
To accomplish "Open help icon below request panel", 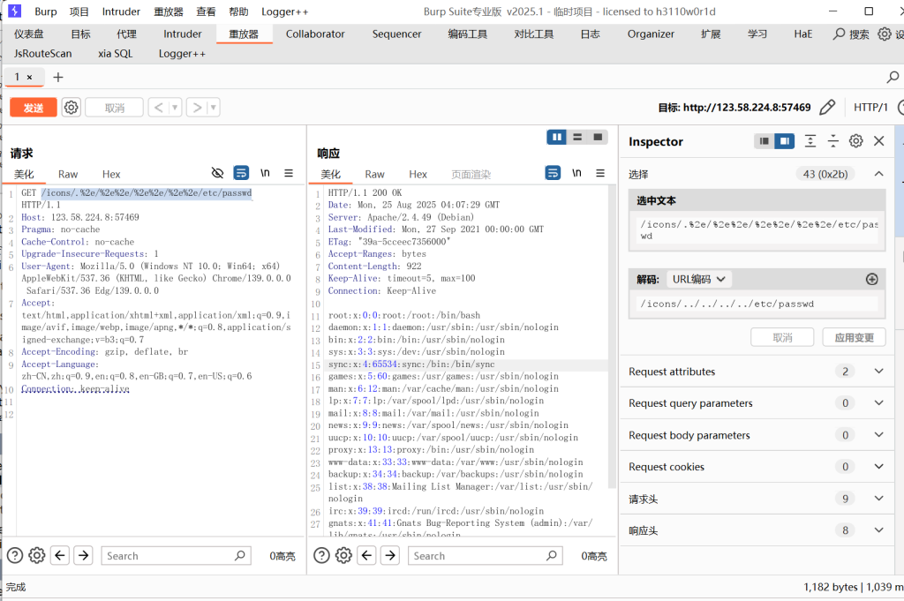I will (15, 555).
